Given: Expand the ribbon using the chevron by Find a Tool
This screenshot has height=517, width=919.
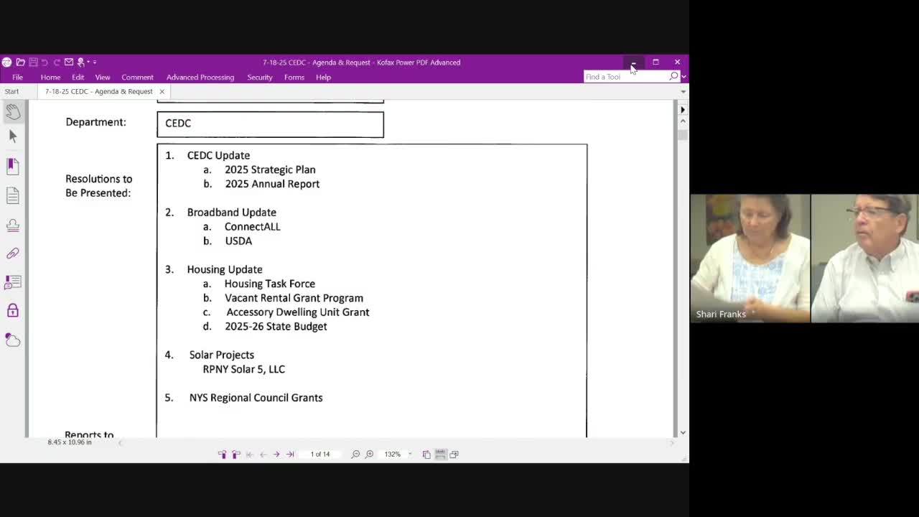Looking at the screenshot, I should [x=684, y=77].
